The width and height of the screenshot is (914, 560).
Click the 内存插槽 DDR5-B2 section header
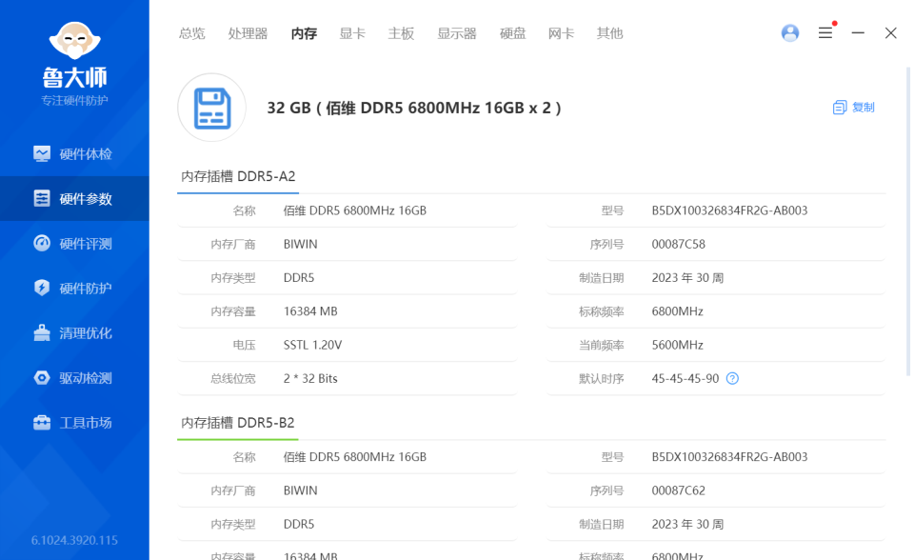(237, 422)
